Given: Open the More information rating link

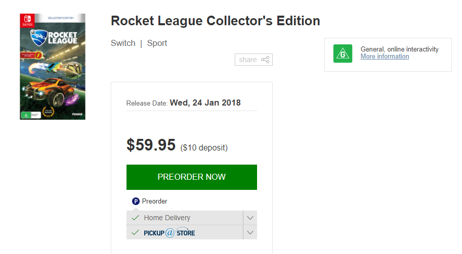Looking at the screenshot, I should click(385, 57).
